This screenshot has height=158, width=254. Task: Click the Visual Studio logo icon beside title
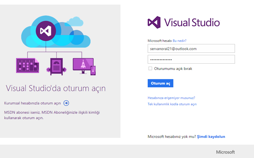pos(154,22)
